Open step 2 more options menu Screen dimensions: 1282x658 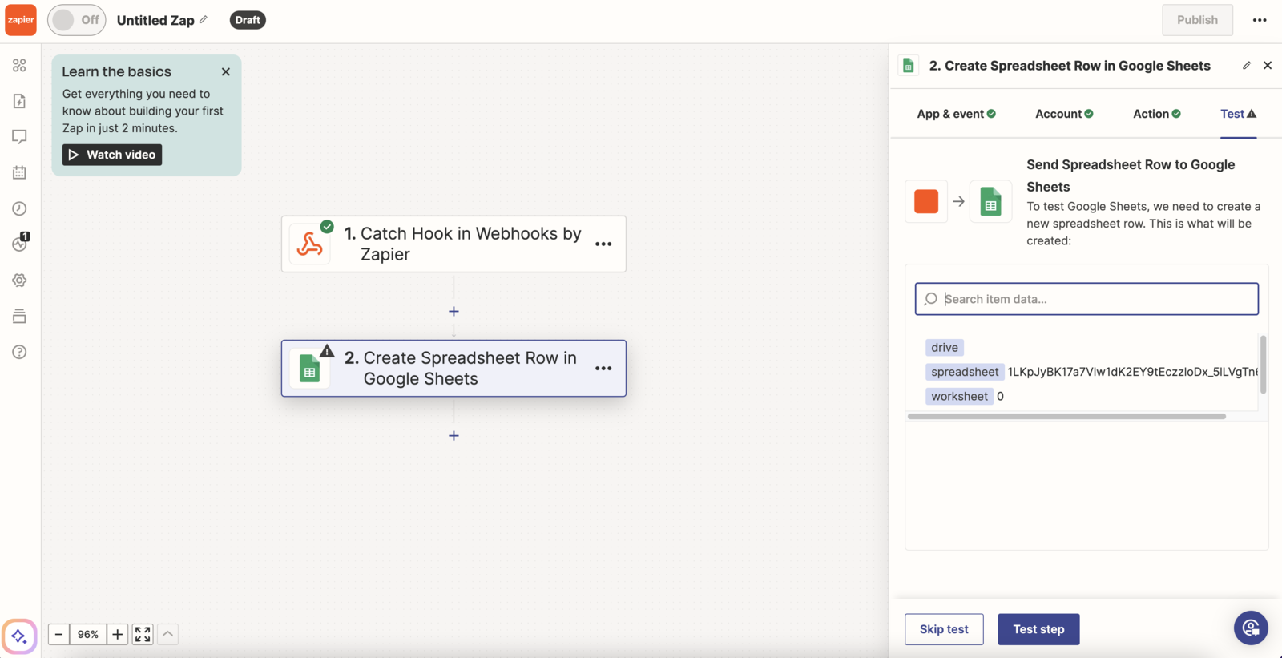pos(603,369)
